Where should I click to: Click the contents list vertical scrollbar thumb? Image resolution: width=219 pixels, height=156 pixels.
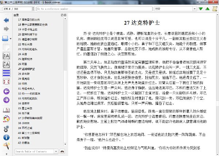click(x=65, y=45)
